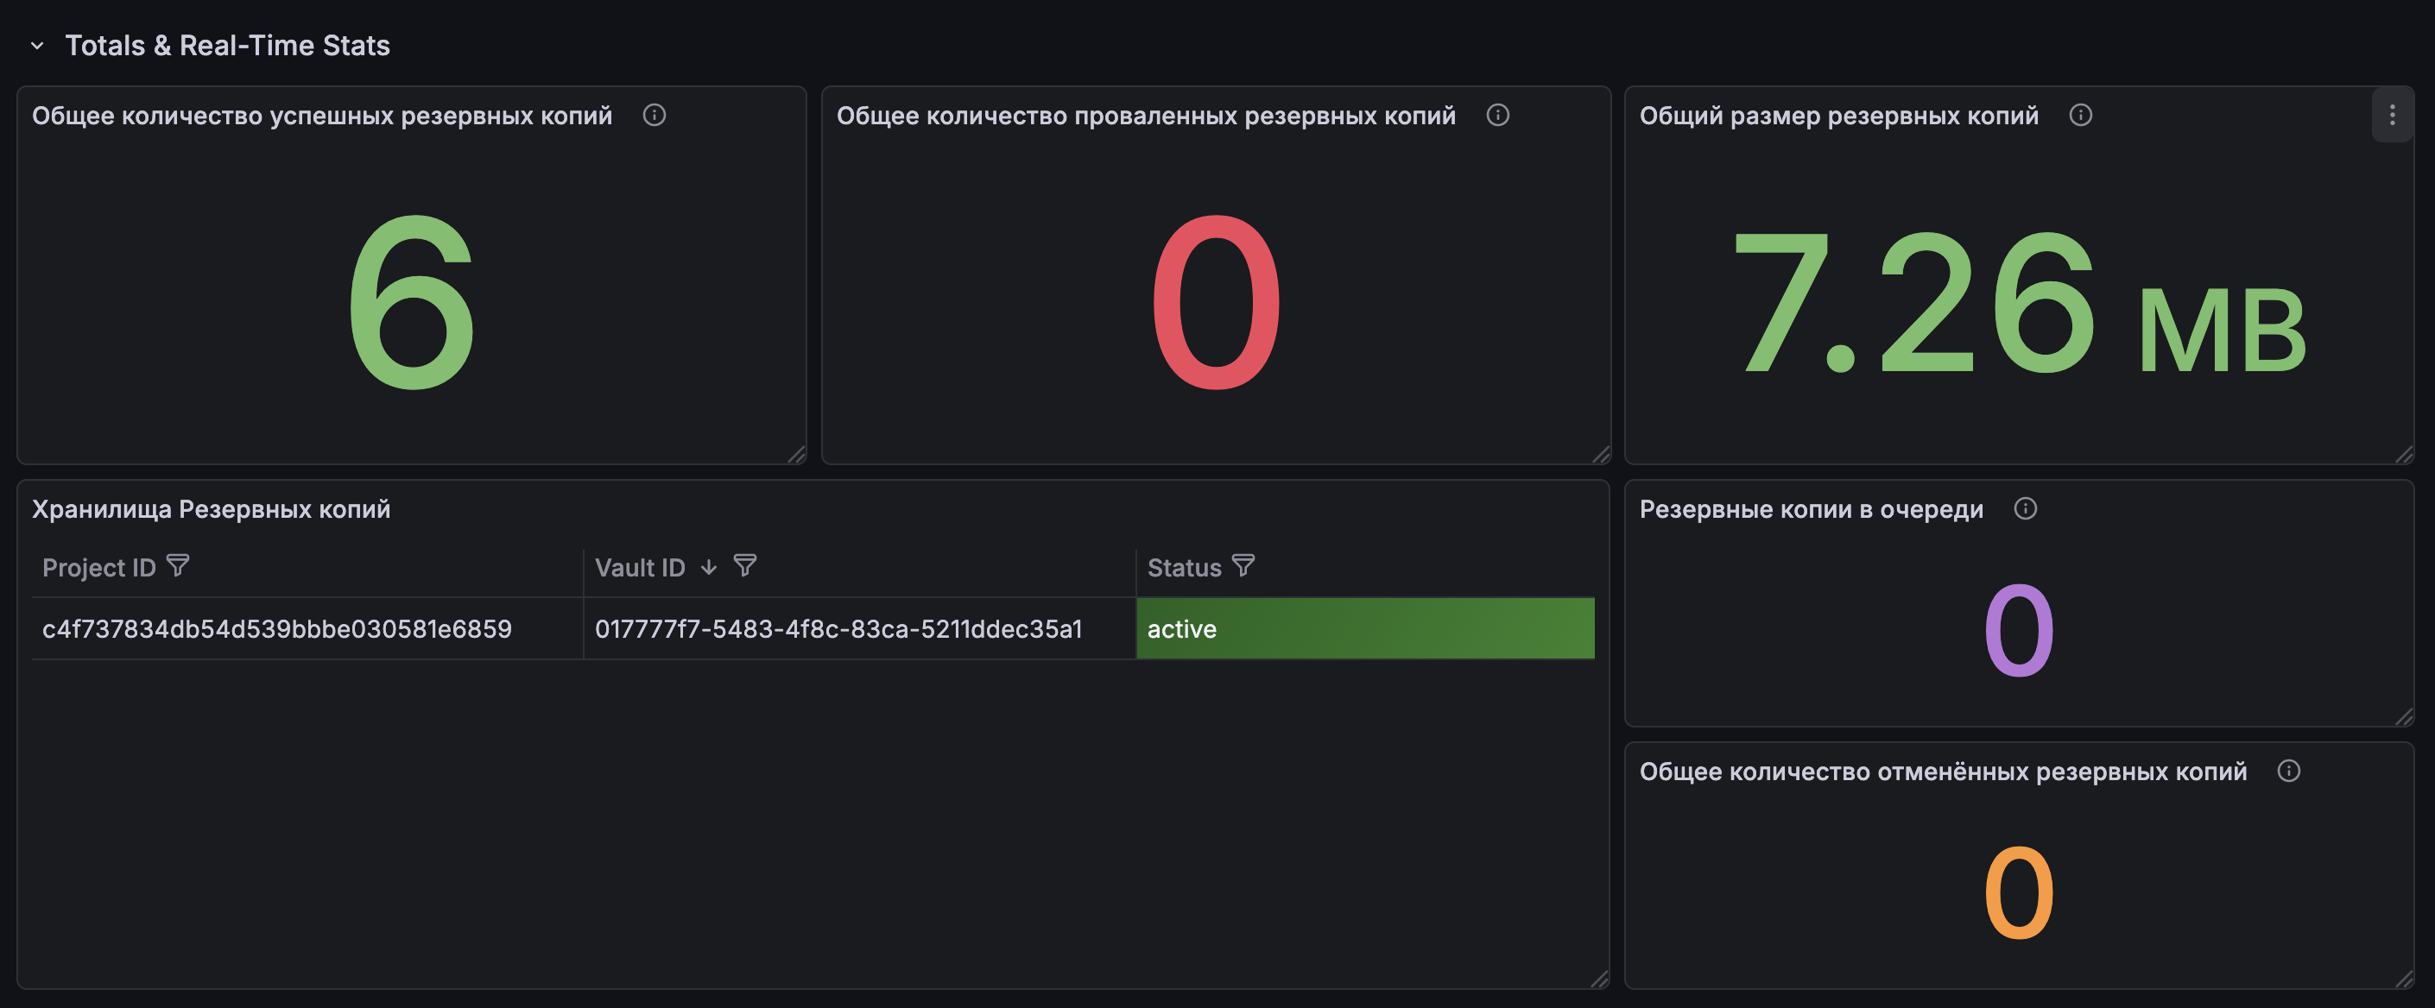Toggle the Vault ID sort arrow
Screen dimensions: 2435x1008
tap(709, 567)
